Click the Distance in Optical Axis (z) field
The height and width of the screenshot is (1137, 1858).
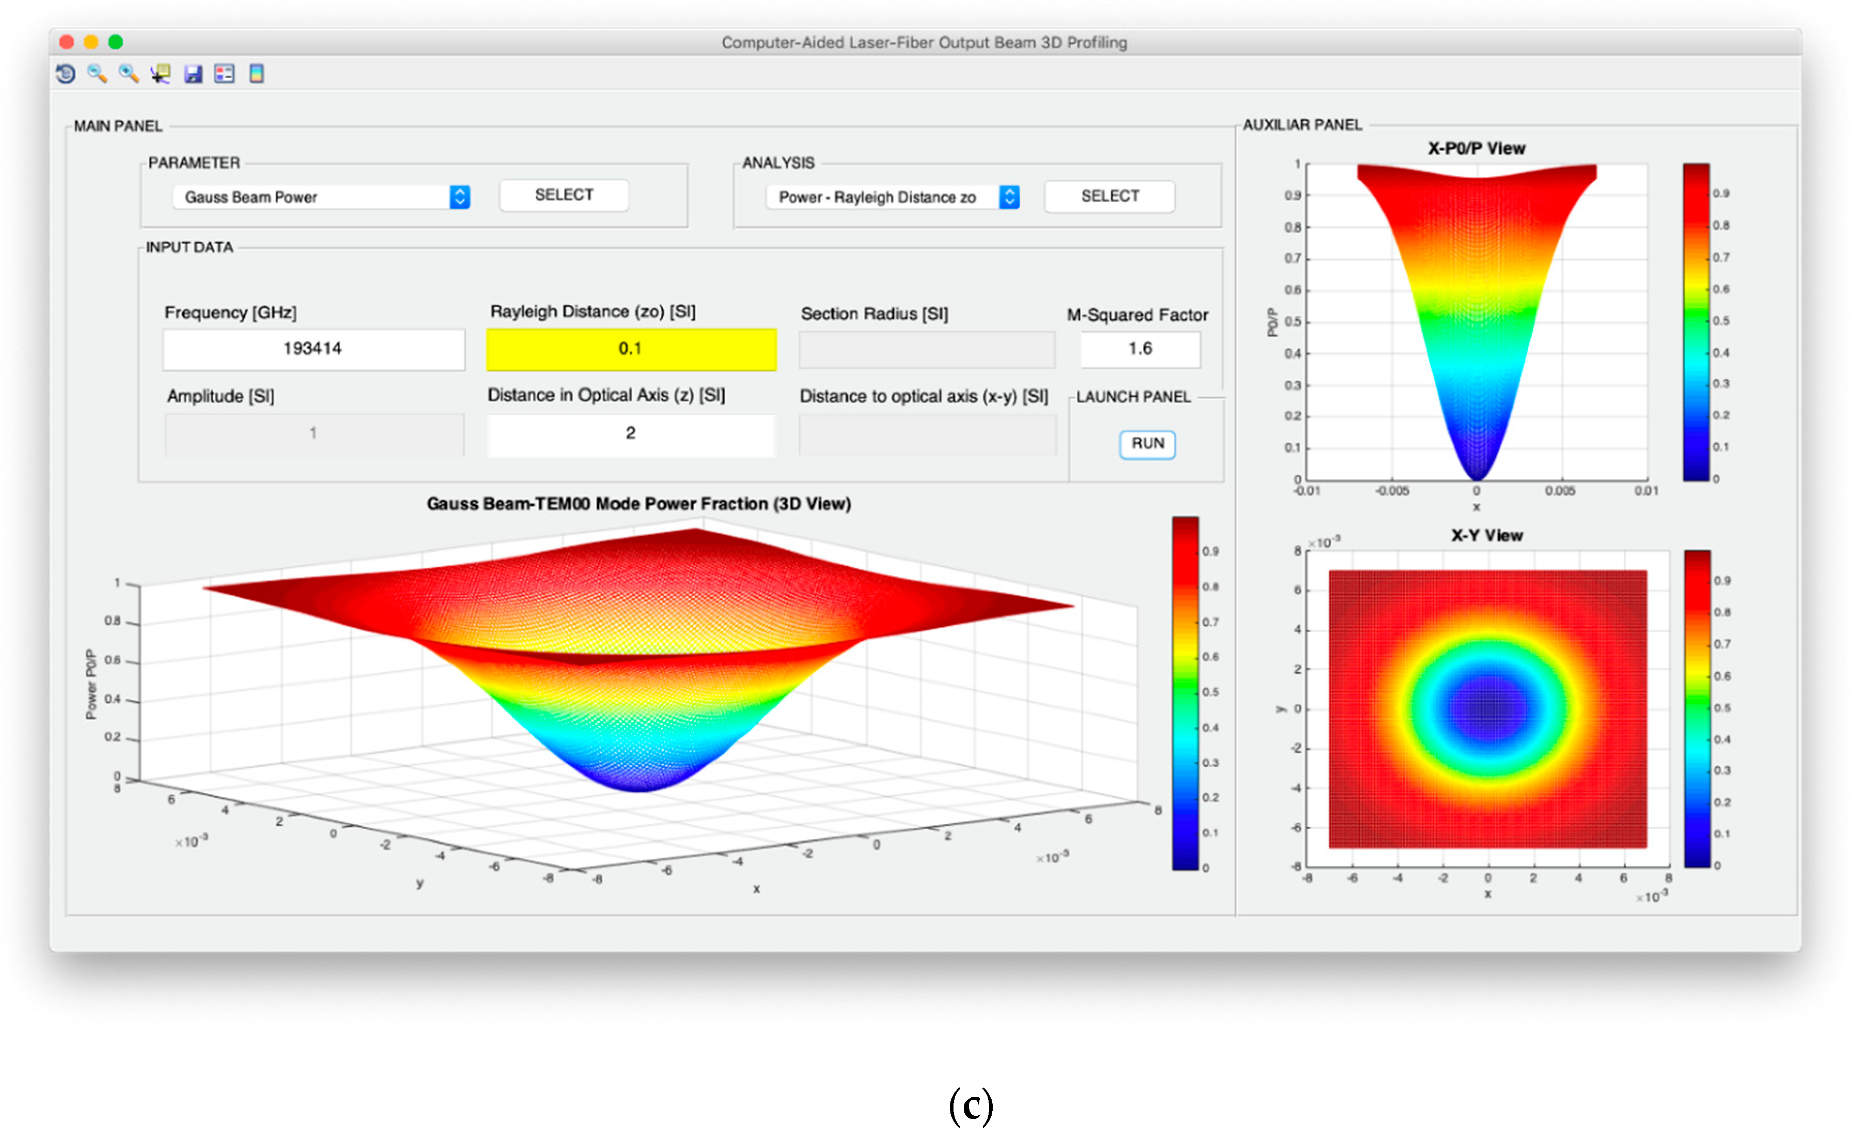click(631, 433)
